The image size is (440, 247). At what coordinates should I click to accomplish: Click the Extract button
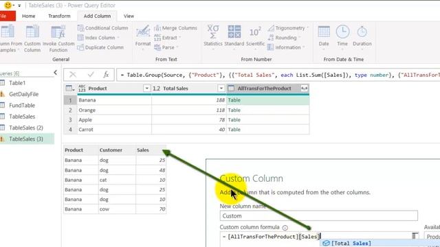[167, 38]
